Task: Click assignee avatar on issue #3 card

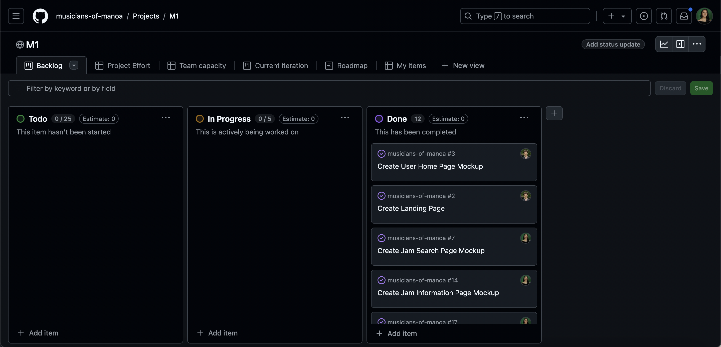Action: 525,154
